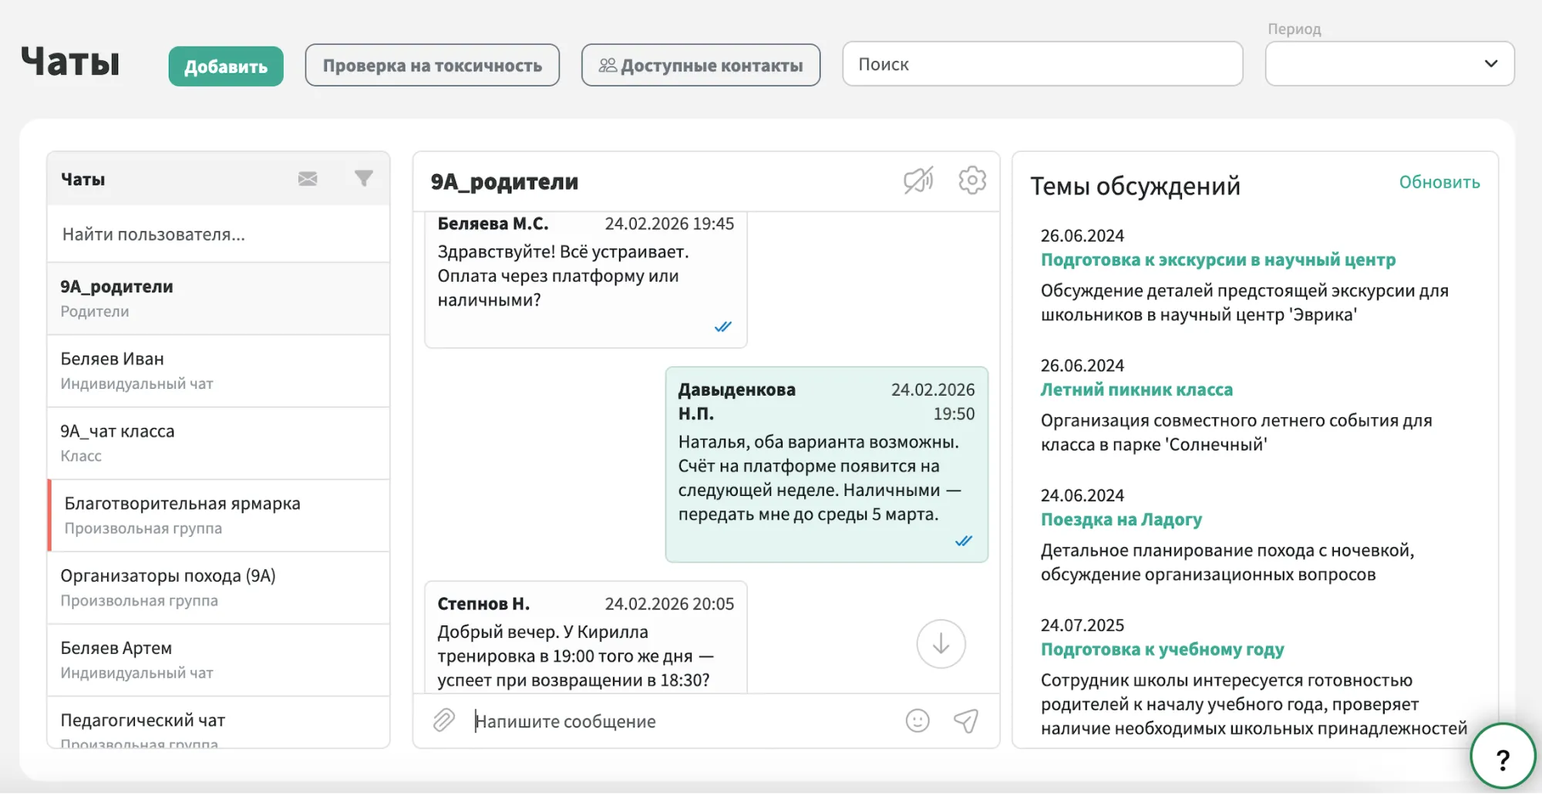Click date 24.06.2024 in topics list
The width and height of the screenshot is (1542, 806).
(x=1082, y=495)
